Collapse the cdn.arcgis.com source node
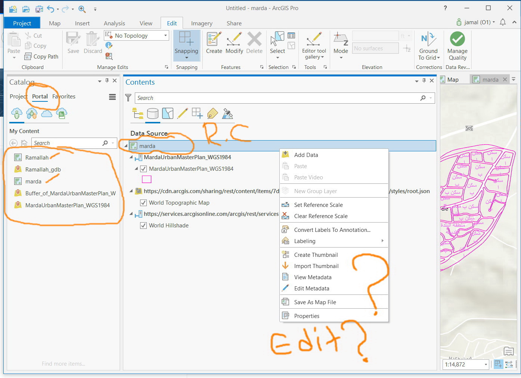The image size is (521, 378). click(x=131, y=191)
